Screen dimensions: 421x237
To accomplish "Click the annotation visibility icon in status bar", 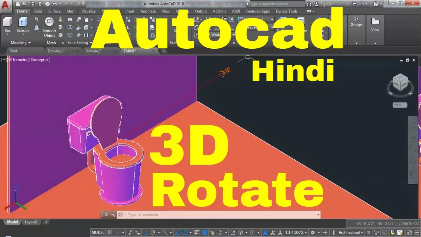I will [265, 232].
